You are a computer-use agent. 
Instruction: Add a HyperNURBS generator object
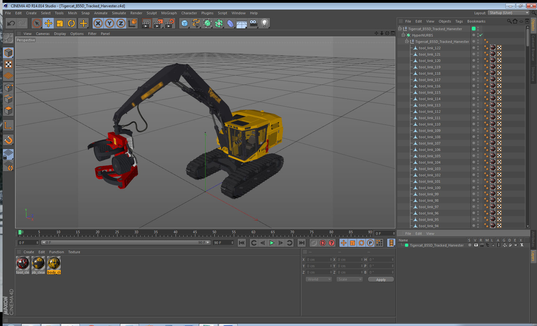click(x=207, y=23)
